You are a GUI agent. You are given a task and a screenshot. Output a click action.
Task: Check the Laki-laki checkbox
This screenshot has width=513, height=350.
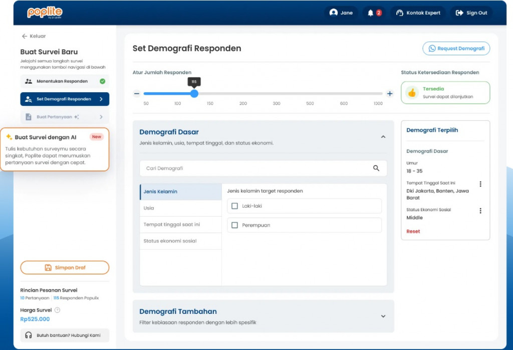coord(234,206)
